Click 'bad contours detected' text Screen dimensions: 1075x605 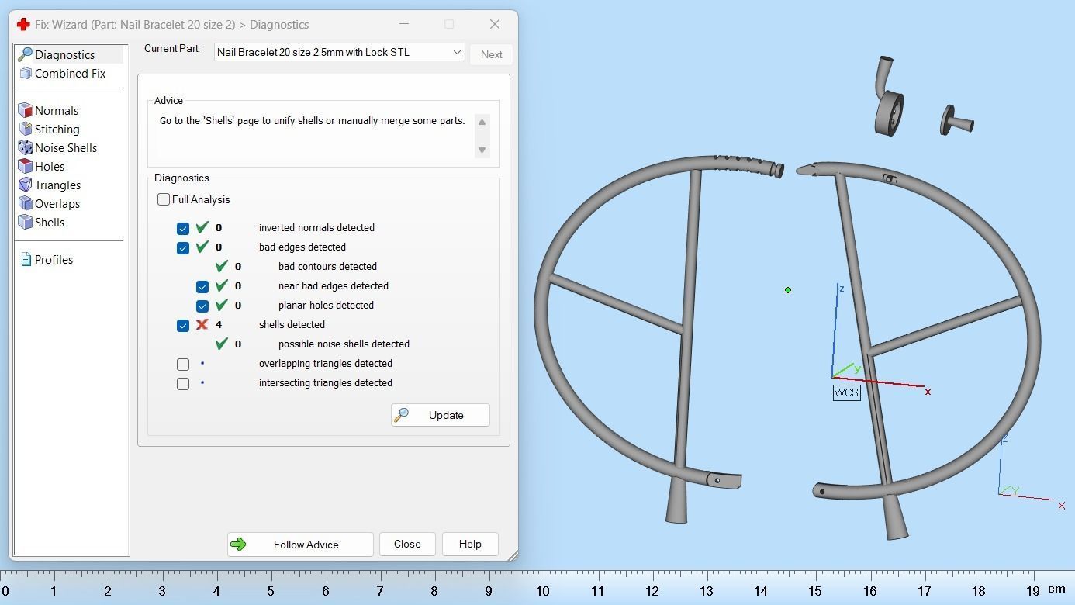coord(327,266)
